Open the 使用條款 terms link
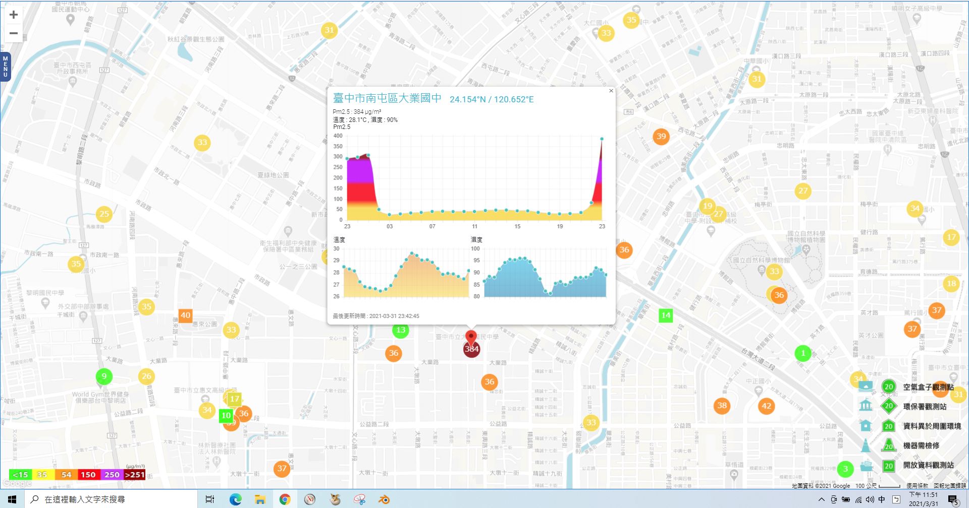Image resolution: width=969 pixels, height=508 pixels. (917, 486)
